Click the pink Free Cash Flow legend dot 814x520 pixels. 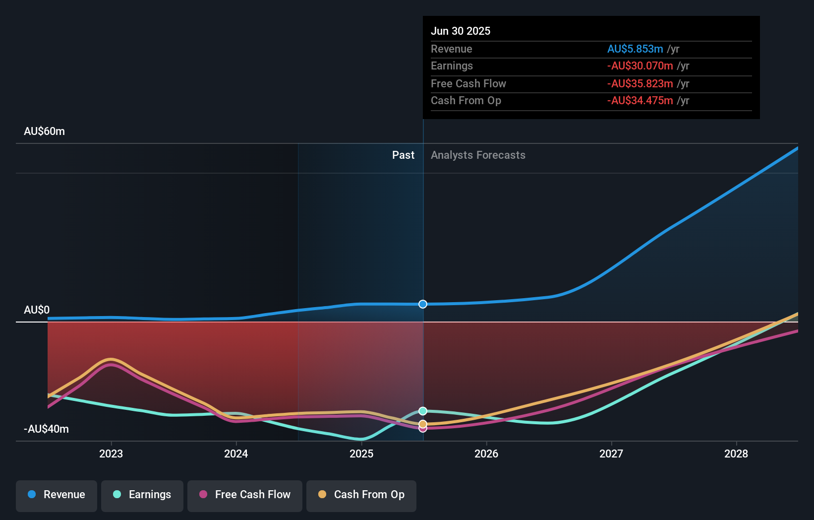[x=204, y=495]
